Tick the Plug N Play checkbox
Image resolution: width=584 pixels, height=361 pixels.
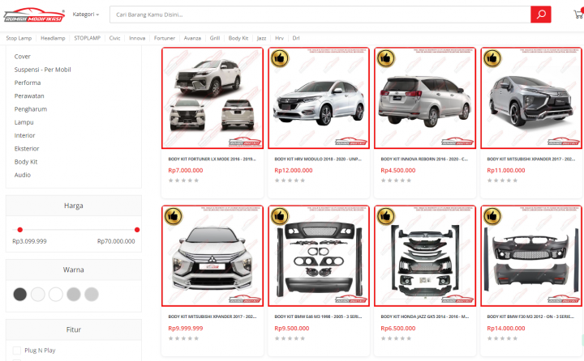[x=17, y=350]
